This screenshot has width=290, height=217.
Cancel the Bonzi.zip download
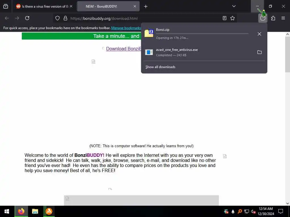259,34
